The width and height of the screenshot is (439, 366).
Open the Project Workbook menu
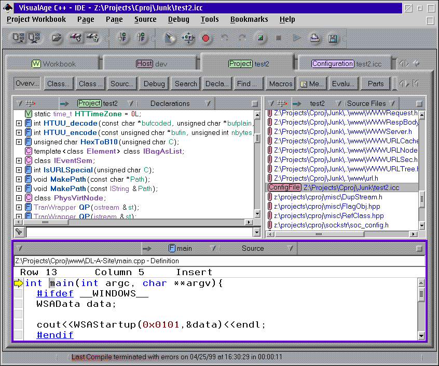point(36,19)
